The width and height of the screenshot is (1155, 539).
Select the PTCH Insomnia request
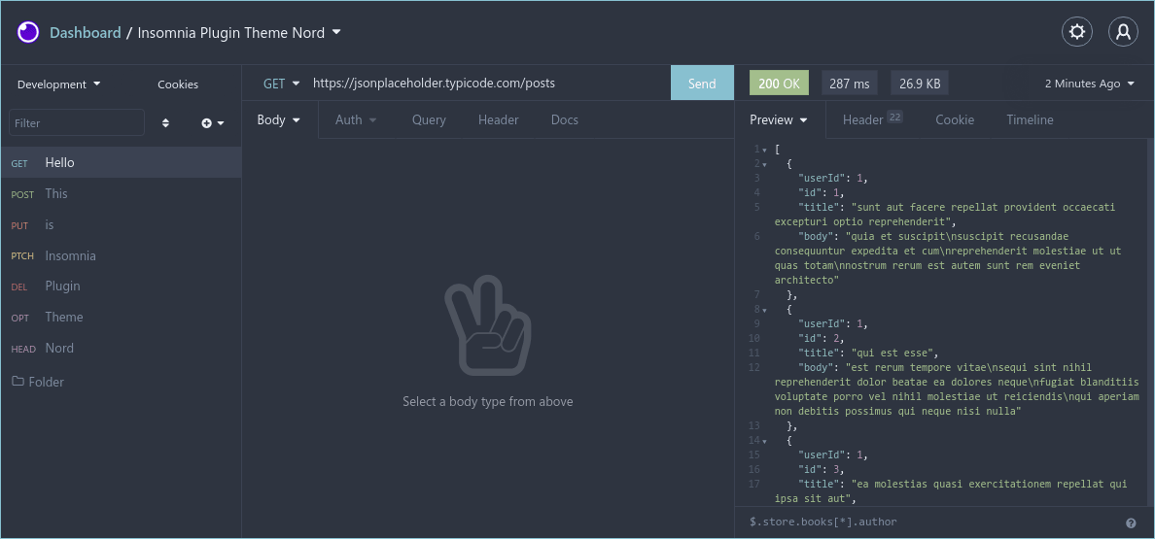(121, 255)
